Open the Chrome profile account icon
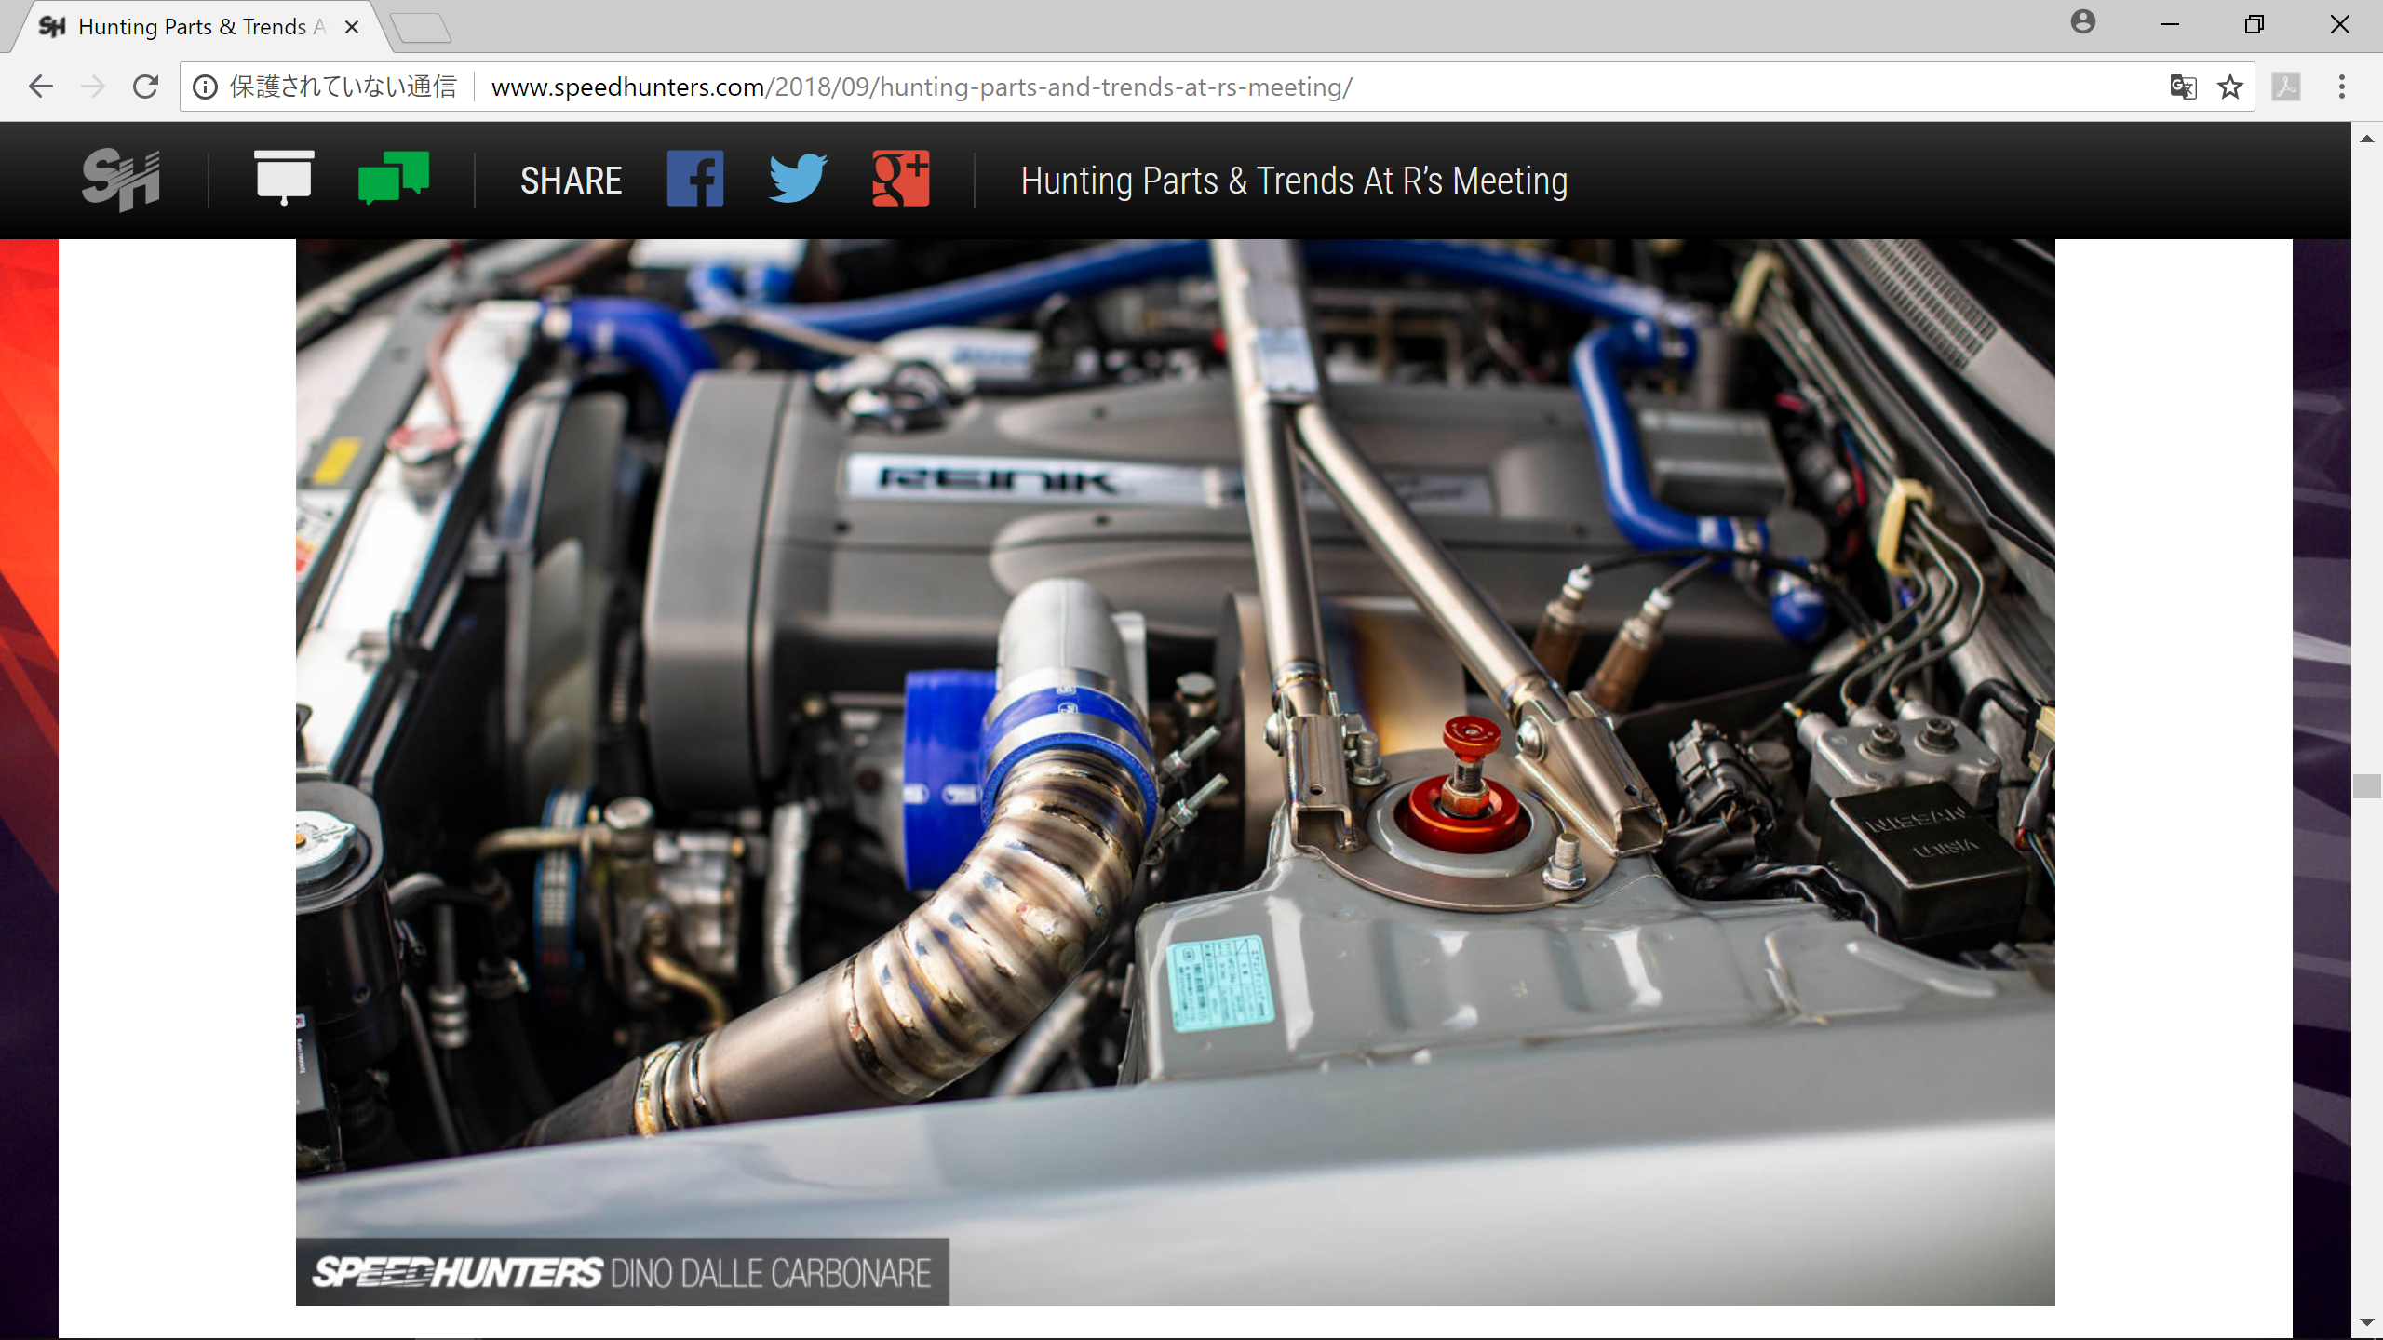 tap(2083, 22)
